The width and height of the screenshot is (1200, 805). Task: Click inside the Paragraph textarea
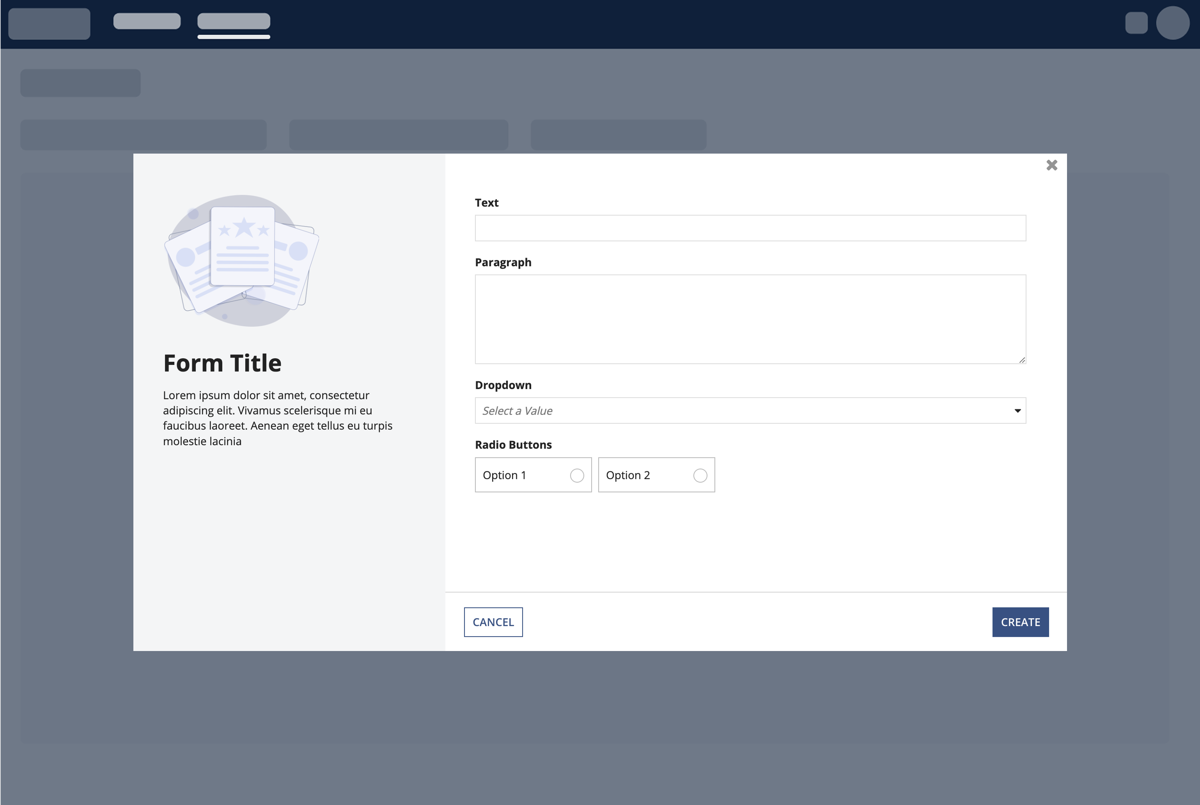(x=750, y=319)
